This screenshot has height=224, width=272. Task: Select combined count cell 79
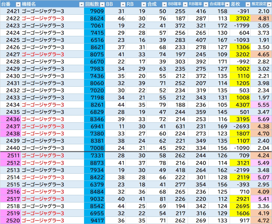point(157,105)
